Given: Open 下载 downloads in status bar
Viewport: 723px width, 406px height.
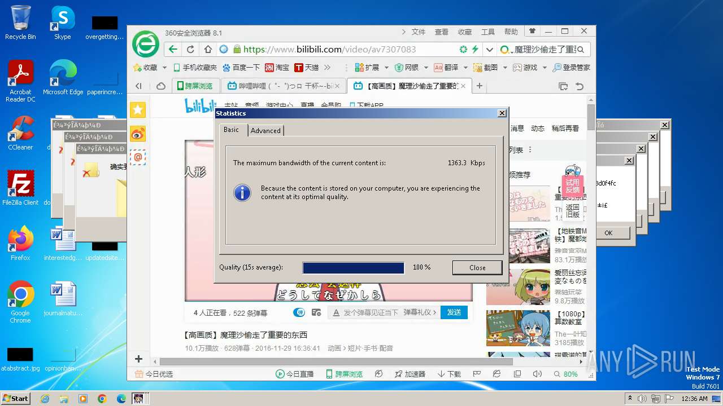Looking at the screenshot, I should (x=449, y=374).
